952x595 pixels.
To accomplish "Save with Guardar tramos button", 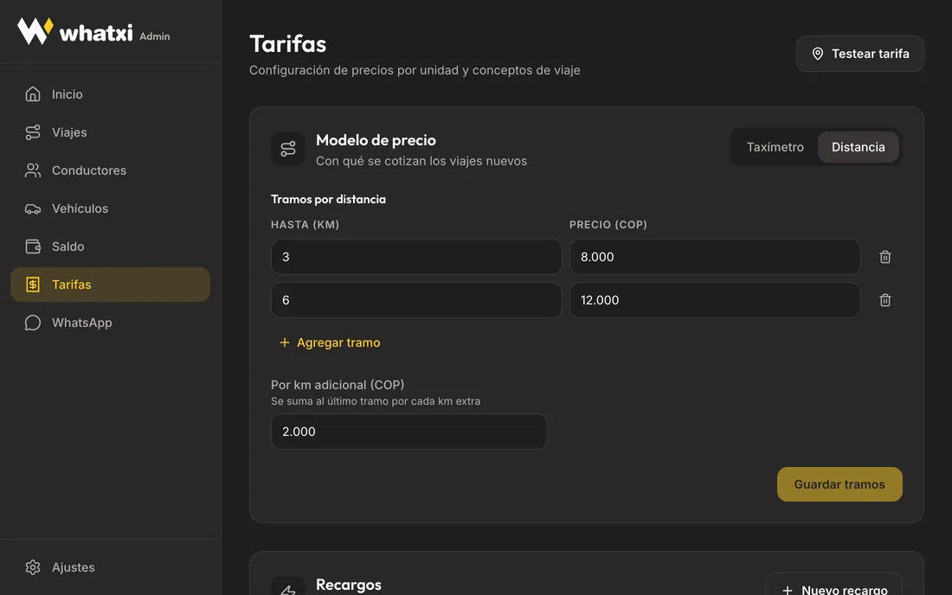I will 839,484.
